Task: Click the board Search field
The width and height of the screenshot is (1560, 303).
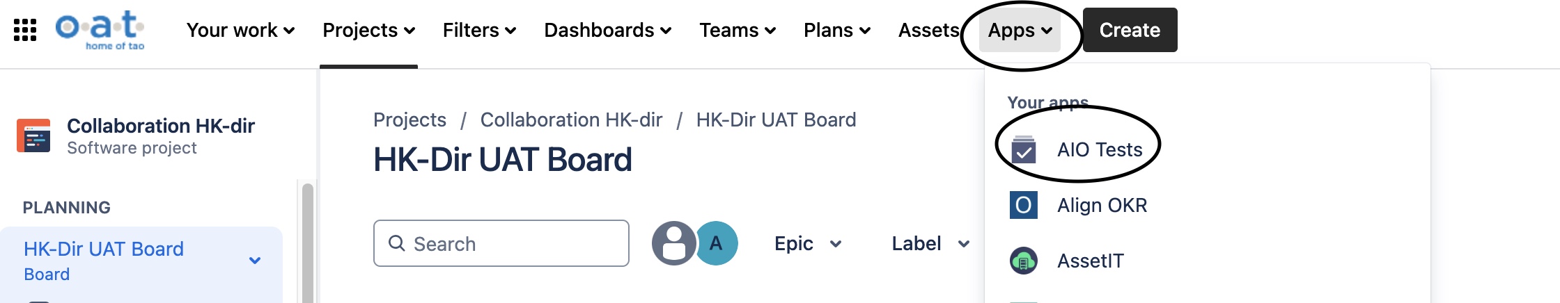Action: [501, 243]
